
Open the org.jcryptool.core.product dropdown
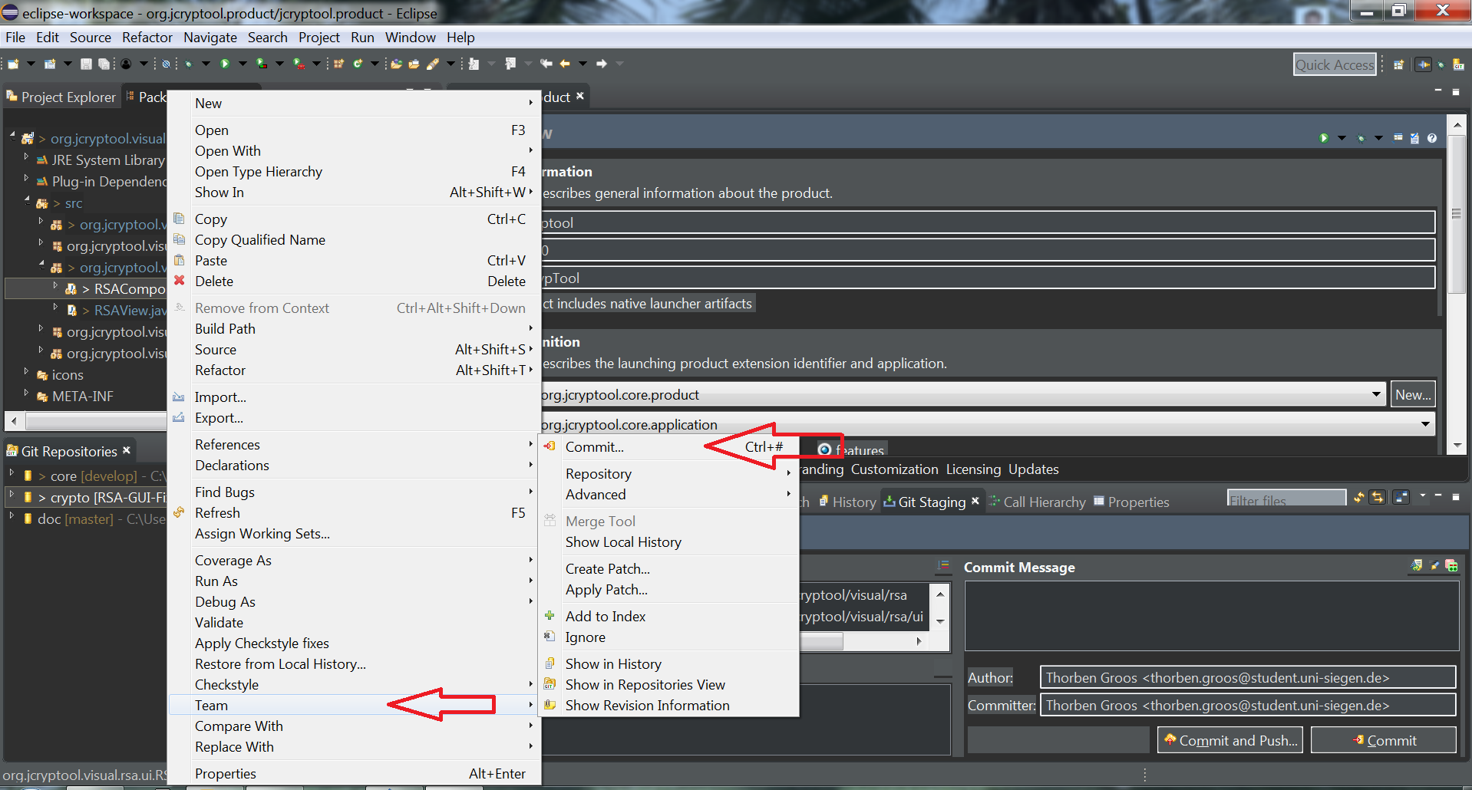tap(1376, 395)
